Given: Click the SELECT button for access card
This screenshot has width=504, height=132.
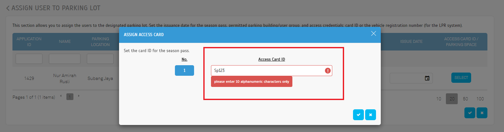Looking at the screenshot, I should [461, 78].
